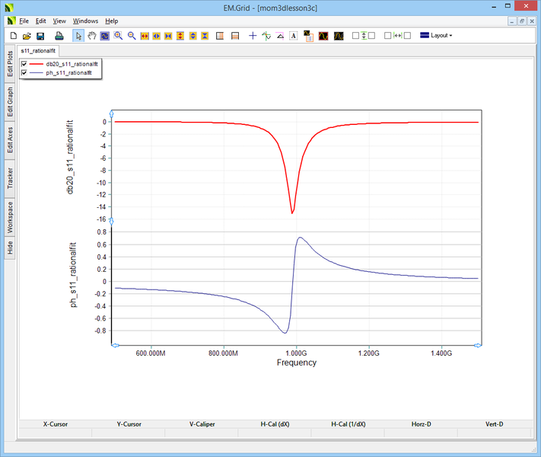
Task: Open the Layout dropdown
Action: (x=436, y=36)
